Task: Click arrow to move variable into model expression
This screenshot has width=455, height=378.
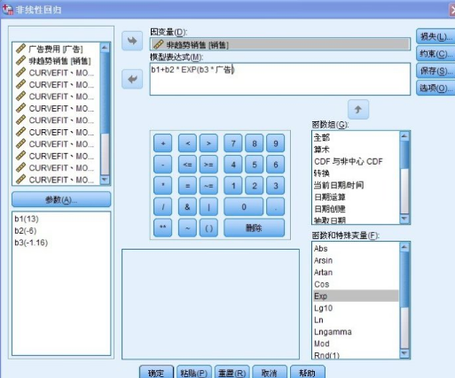Action: (132, 79)
